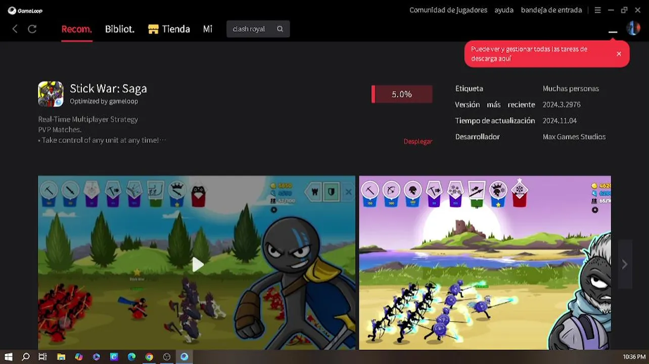This screenshot has height=364, width=649.
Task: Click the search box containing clash royal
Action: coord(258,29)
